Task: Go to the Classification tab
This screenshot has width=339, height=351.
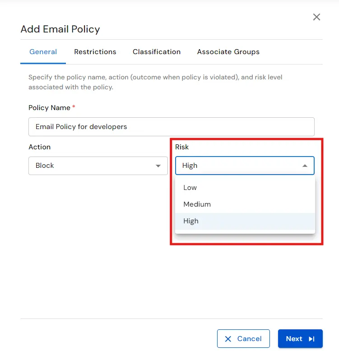Action: tap(157, 52)
